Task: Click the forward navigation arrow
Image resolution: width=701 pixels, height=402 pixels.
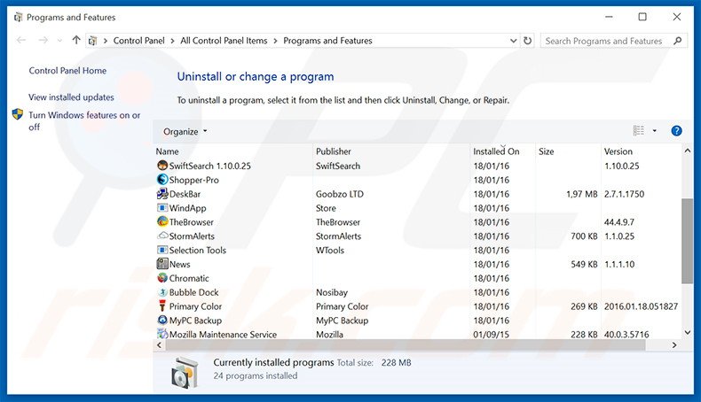Action: pos(43,40)
